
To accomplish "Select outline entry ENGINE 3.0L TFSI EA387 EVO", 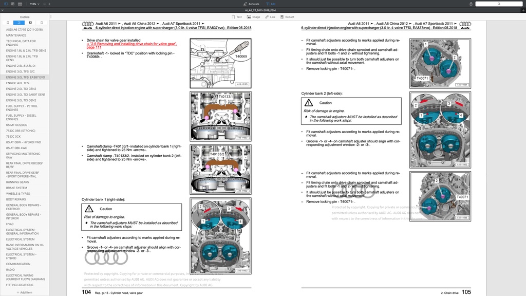I will [x=25, y=77].
